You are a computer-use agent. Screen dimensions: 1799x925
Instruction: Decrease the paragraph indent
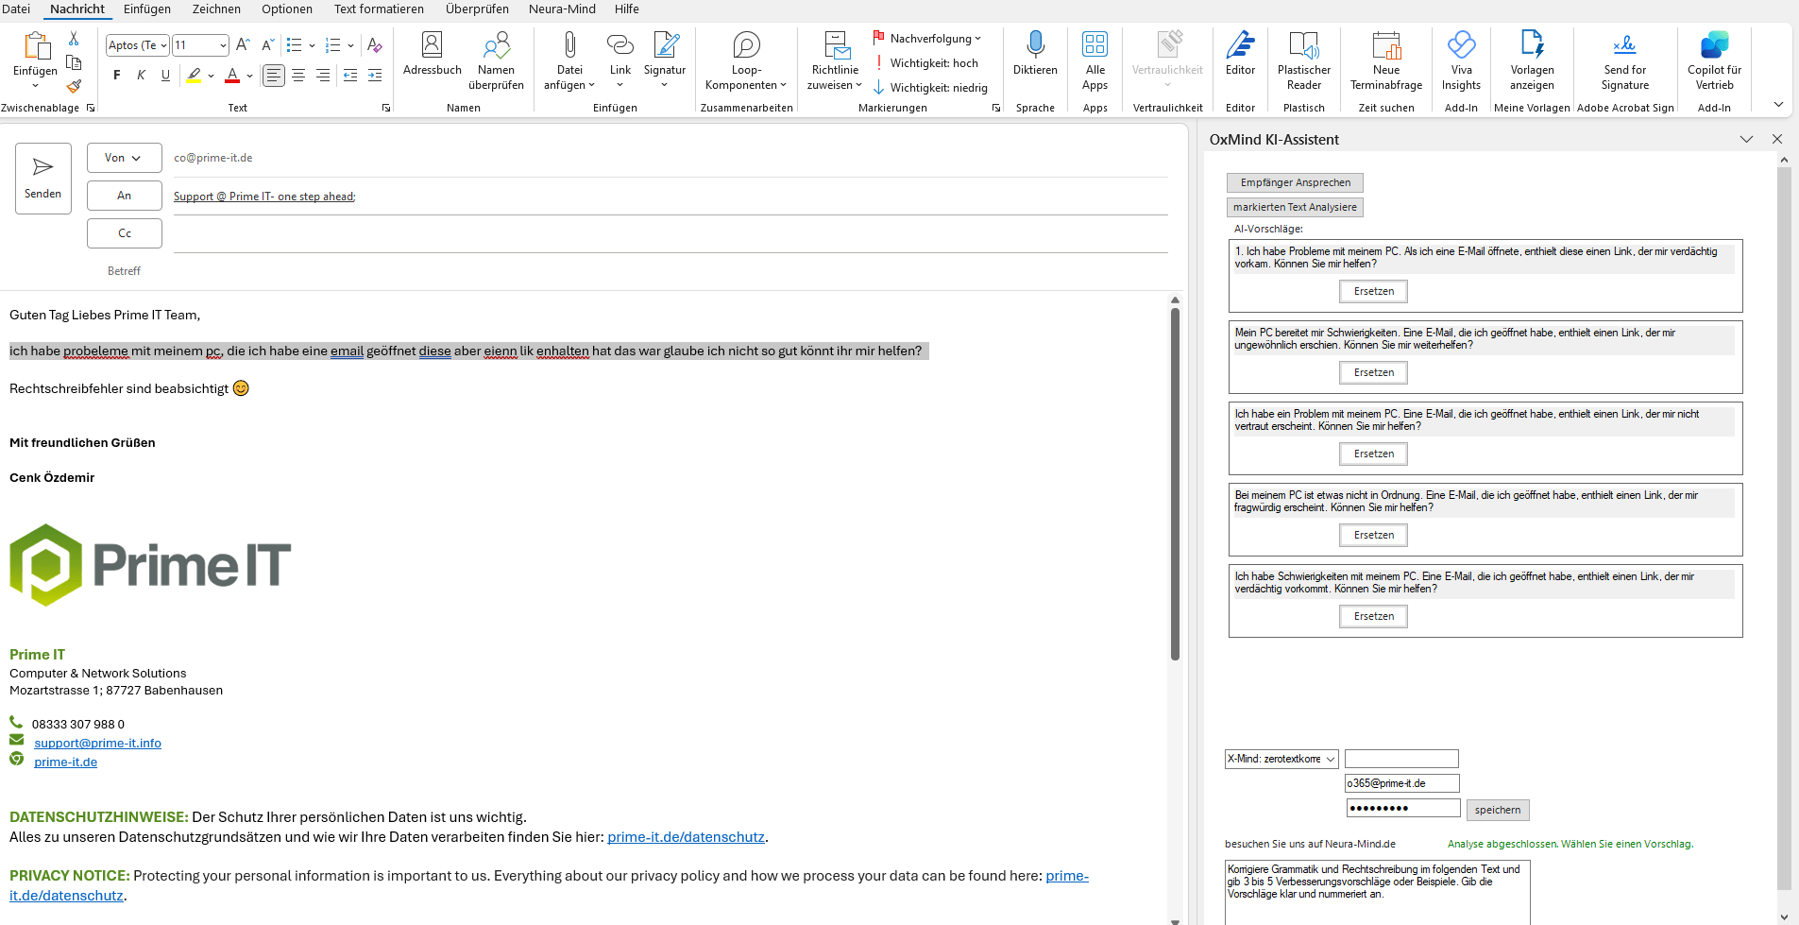350,76
